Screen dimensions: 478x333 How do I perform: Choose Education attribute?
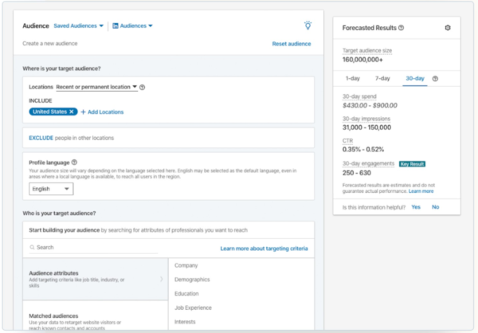pos(186,293)
